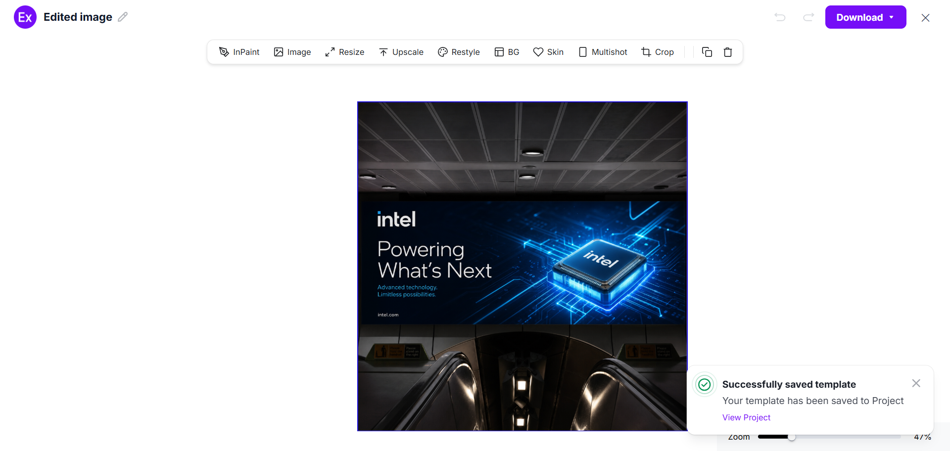Duplicate the image using copy icon

point(707,52)
